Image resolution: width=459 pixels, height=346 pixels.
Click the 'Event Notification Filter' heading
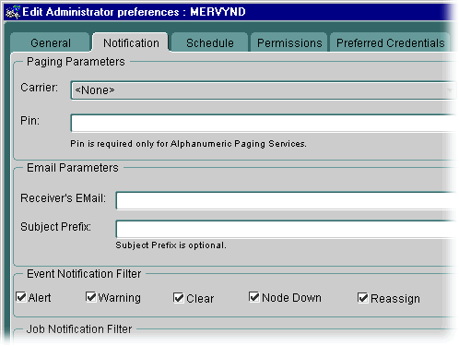point(84,274)
